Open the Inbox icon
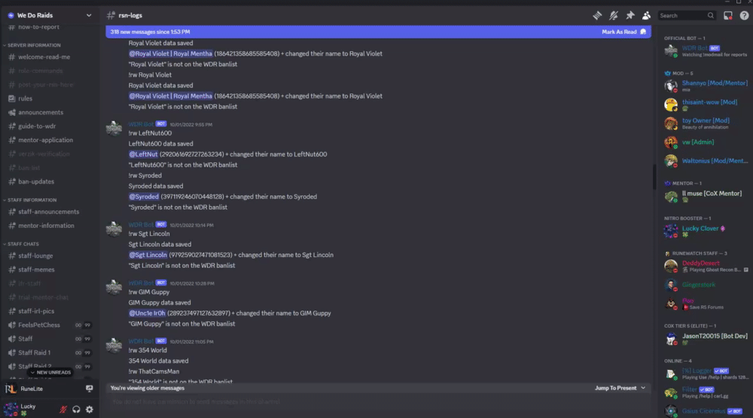This screenshot has height=418, width=753. pos(728,15)
